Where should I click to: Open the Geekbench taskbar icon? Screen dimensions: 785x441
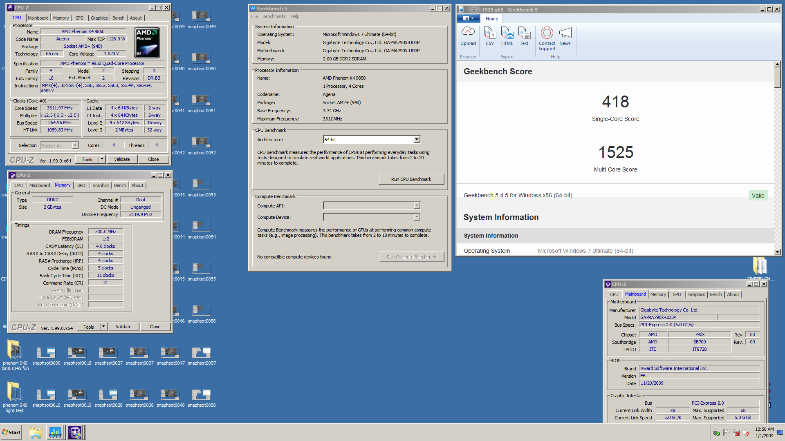pyautogui.click(x=55, y=432)
